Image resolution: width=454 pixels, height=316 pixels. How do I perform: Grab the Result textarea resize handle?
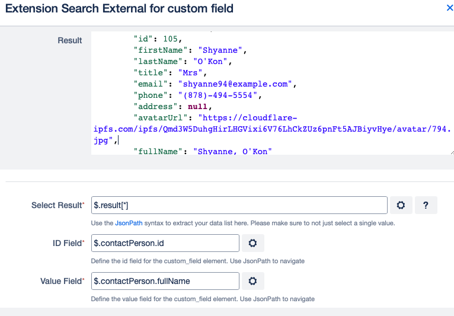coord(451,152)
